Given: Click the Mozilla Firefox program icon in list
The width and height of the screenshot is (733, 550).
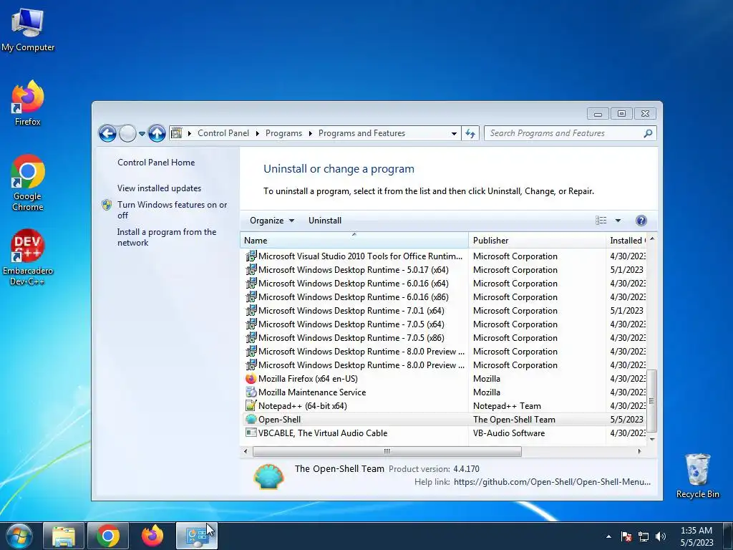Looking at the screenshot, I should pyautogui.click(x=251, y=379).
